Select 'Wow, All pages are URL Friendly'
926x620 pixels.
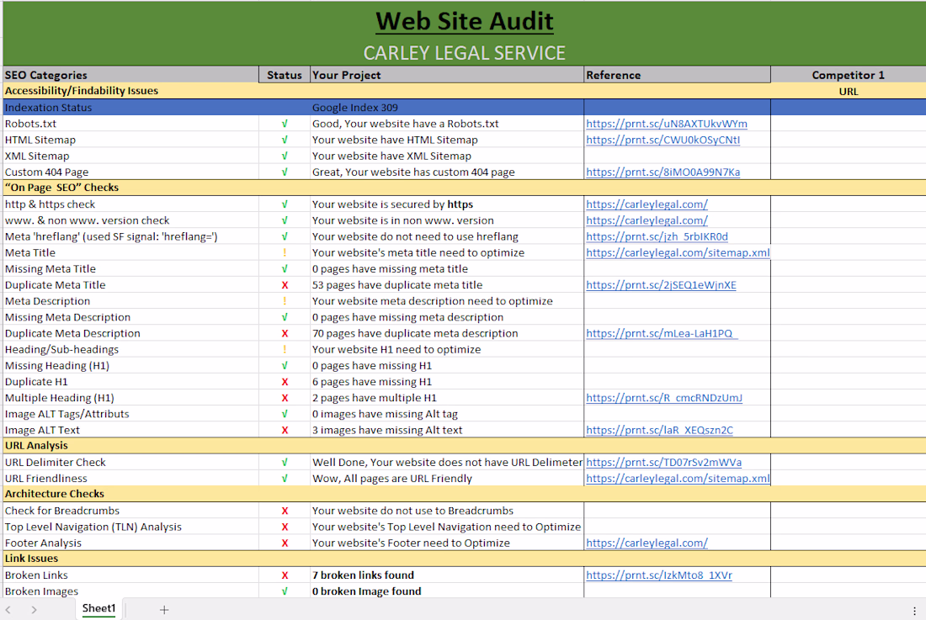[446, 479]
